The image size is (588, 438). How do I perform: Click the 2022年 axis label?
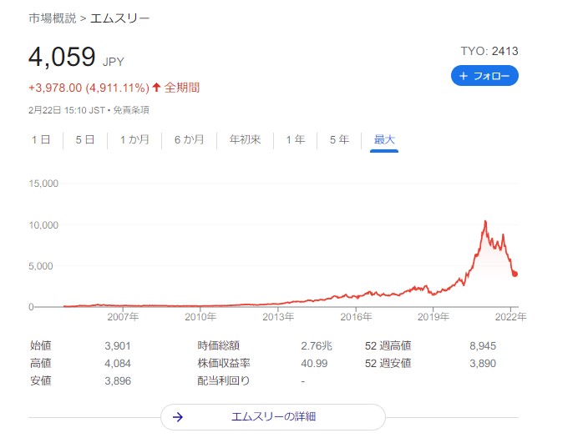click(x=511, y=317)
